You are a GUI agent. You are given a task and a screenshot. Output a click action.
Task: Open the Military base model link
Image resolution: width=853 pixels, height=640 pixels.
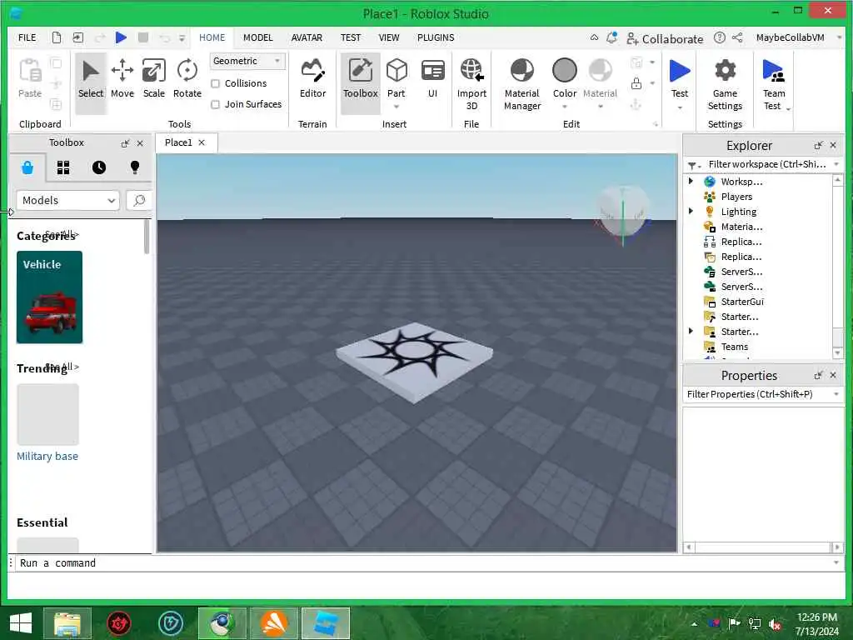point(47,456)
